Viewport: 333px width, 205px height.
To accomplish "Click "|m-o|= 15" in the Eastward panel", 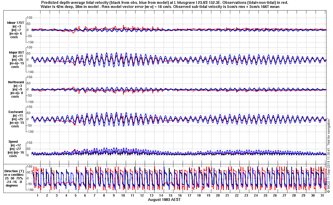I will (17, 123).
